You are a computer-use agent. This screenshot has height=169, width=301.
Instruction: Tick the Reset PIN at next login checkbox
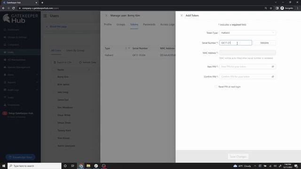[x=216, y=86]
